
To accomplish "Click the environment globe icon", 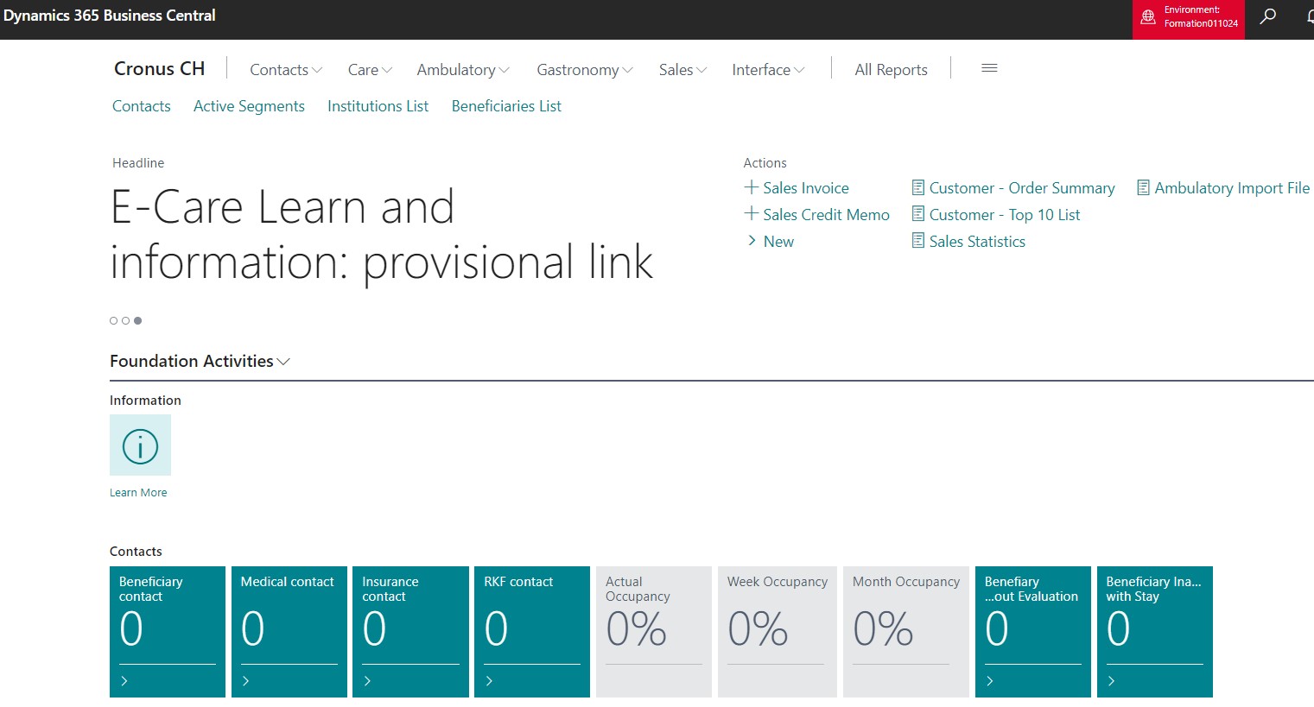I will pos(1148,17).
